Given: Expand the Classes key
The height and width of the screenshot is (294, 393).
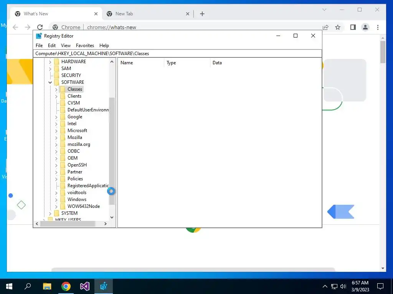Looking at the screenshot, I should [x=56, y=89].
